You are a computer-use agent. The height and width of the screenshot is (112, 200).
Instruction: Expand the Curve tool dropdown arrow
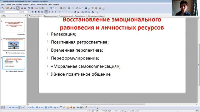coord(26,107)
